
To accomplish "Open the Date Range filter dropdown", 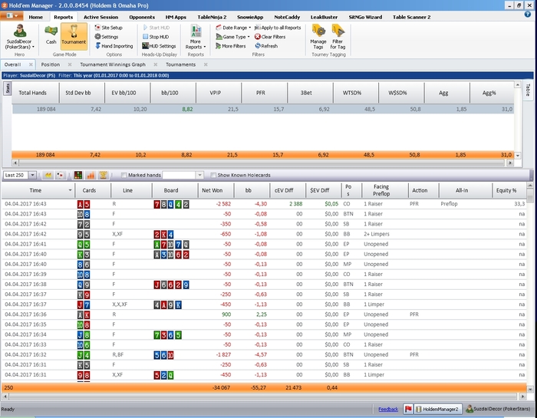I will [x=233, y=28].
